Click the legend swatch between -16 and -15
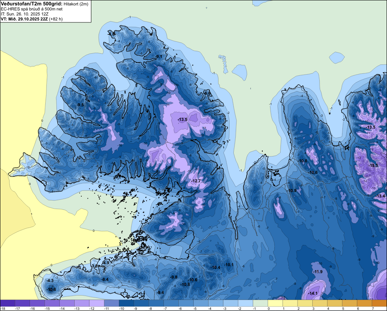Screen dimensions: 387x311 point(37,303)
